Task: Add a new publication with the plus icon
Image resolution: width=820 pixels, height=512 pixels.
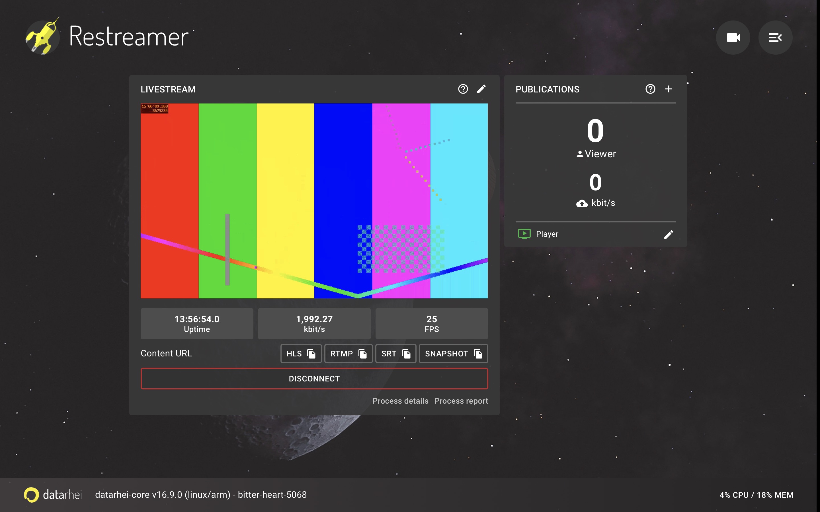Action: click(669, 89)
